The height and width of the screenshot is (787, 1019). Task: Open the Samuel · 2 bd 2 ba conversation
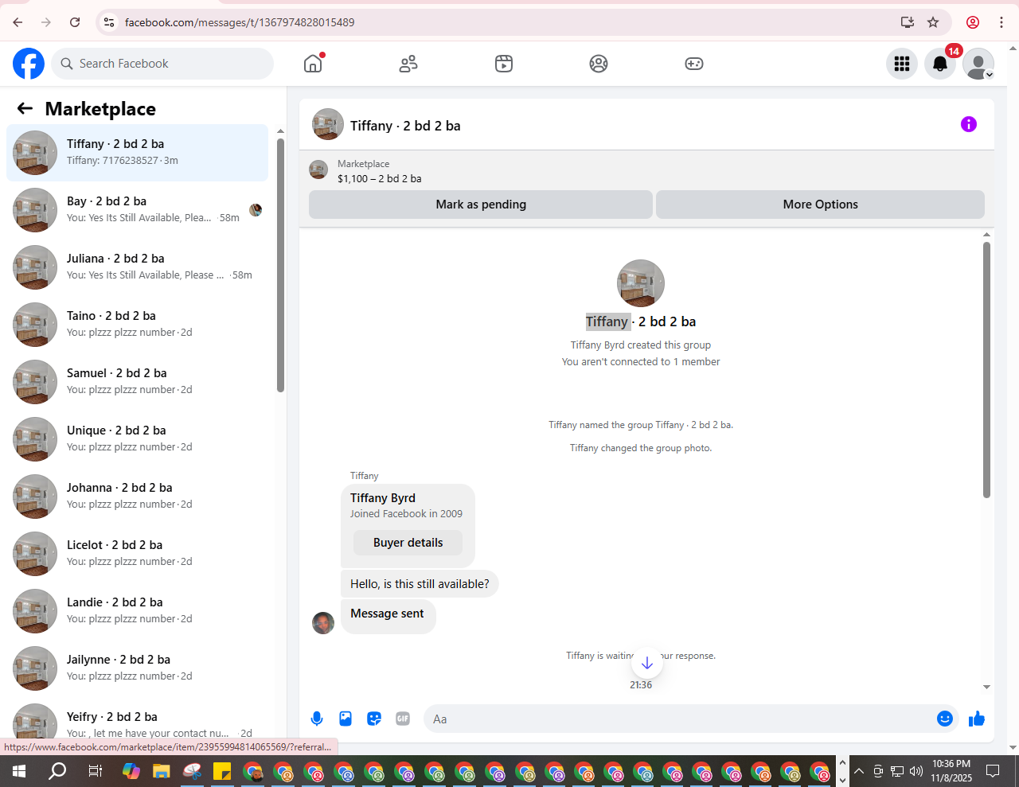click(137, 381)
